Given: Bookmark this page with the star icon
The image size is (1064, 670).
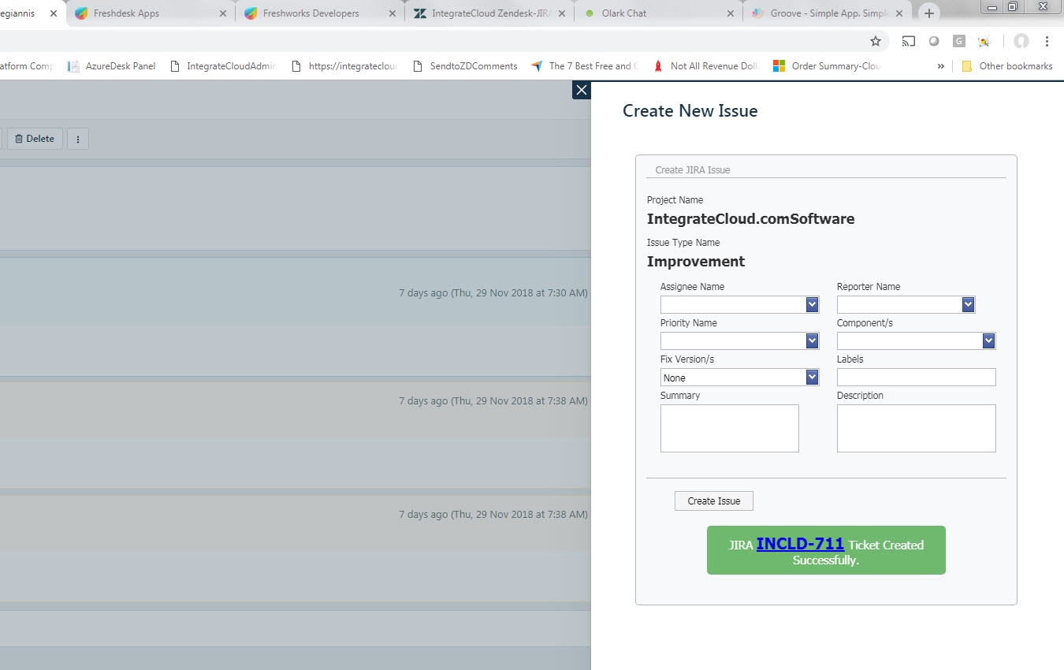Looking at the screenshot, I should pyautogui.click(x=875, y=41).
